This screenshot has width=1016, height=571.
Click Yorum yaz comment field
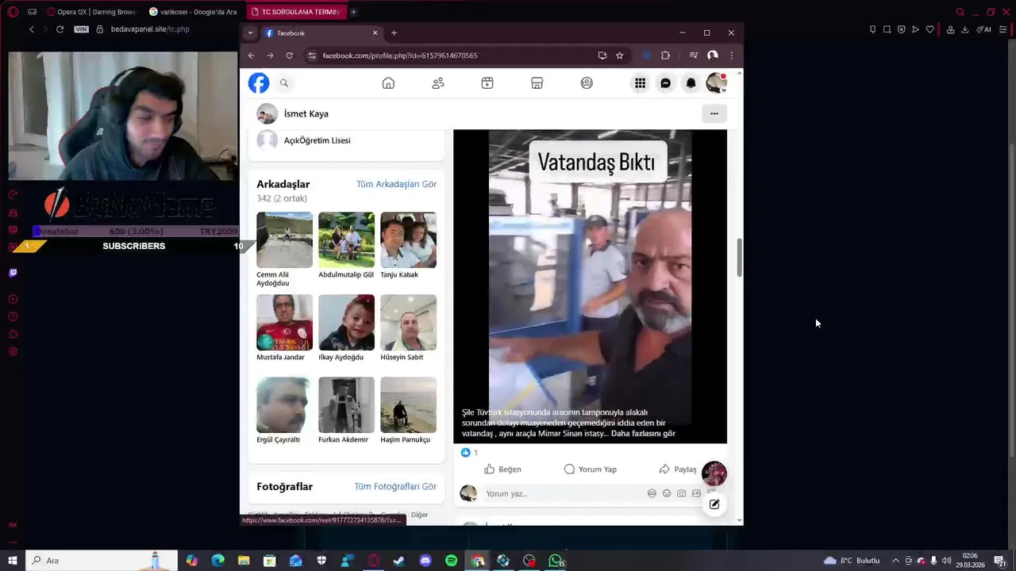(564, 493)
